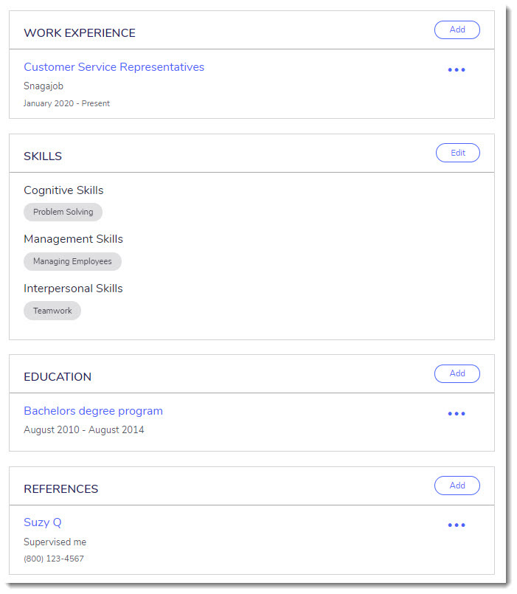This screenshot has width=517, height=594.
Task: Click Add button in References section
Action: tap(457, 486)
